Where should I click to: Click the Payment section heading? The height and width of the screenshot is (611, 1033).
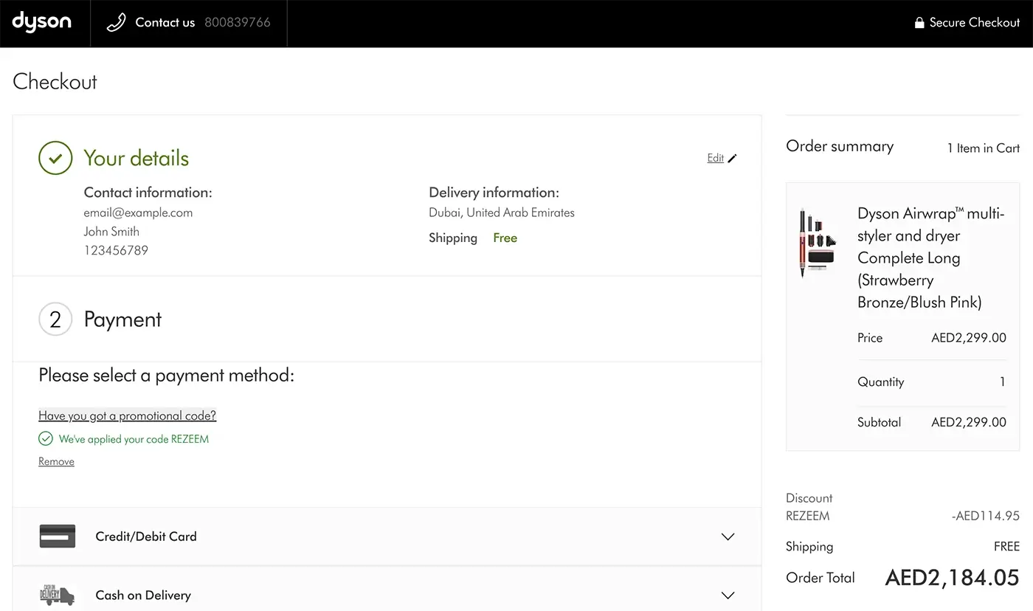(x=122, y=320)
